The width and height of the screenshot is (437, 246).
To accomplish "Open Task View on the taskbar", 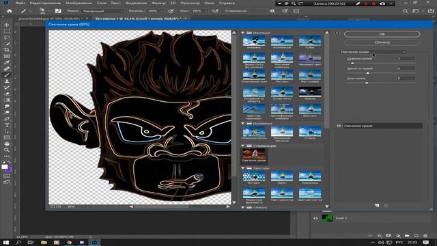I will (x=31, y=243).
